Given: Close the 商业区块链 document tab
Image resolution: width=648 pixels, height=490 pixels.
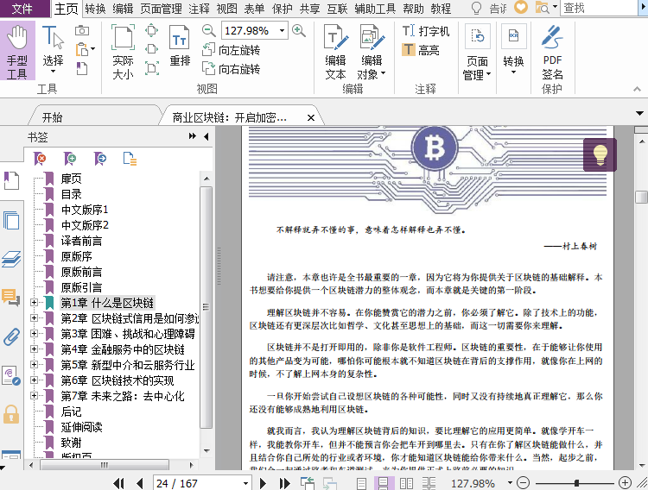Looking at the screenshot, I should coord(311,118).
